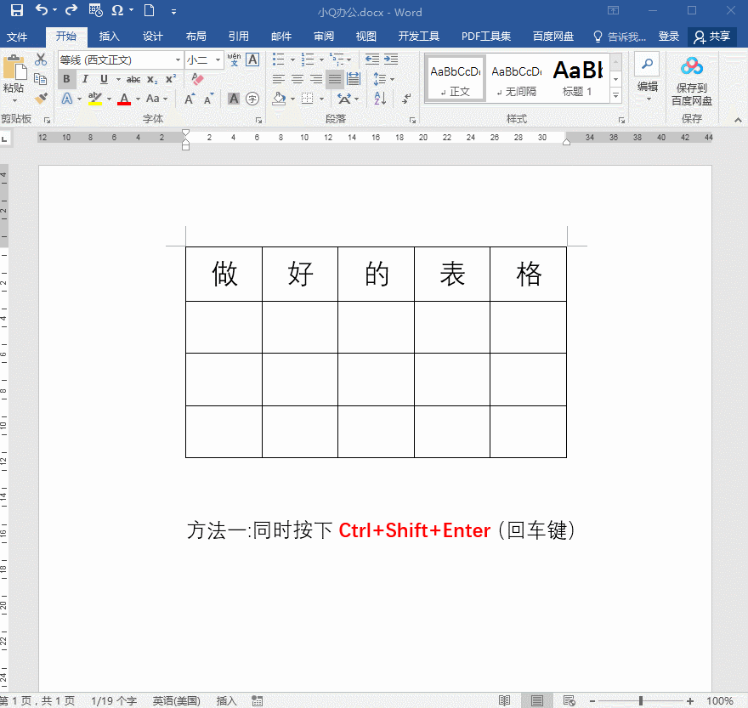The width and height of the screenshot is (748, 708).
Task: Open the phonetic guide (wén) tool
Action: point(235,59)
